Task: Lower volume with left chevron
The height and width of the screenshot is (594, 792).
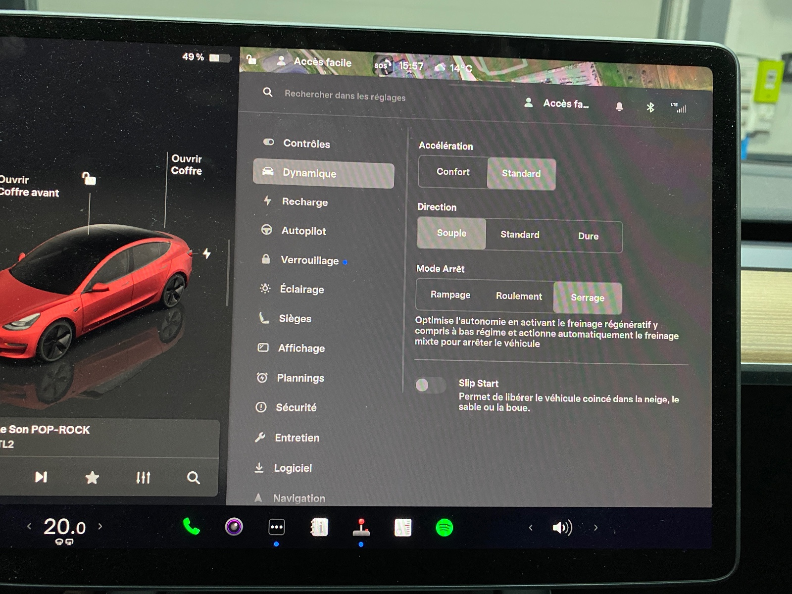Action: pyautogui.click(x=531, y=528)
